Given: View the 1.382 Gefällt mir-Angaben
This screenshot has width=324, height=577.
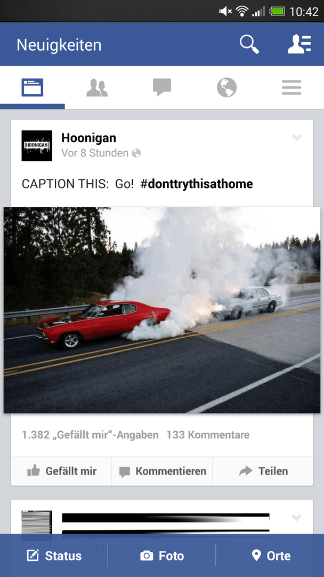Looking at the screenshot, I should pos(90,435).
